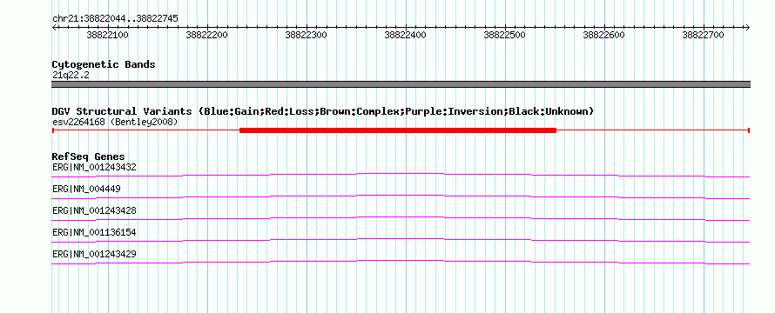The image size is (775, 313).
Task: Click the RefSeq Genes track title
Action: click(89, 156)
